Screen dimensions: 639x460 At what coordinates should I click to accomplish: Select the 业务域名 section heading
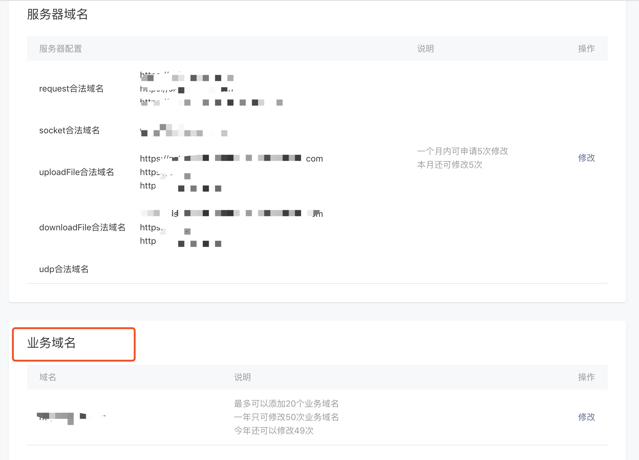click(51, 343)
